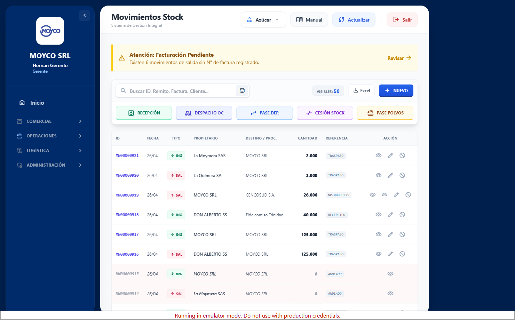515x320 pixels.
Task: Create a movement with NUEVO button
Action: pyautogui.click(x=396, y=90)
